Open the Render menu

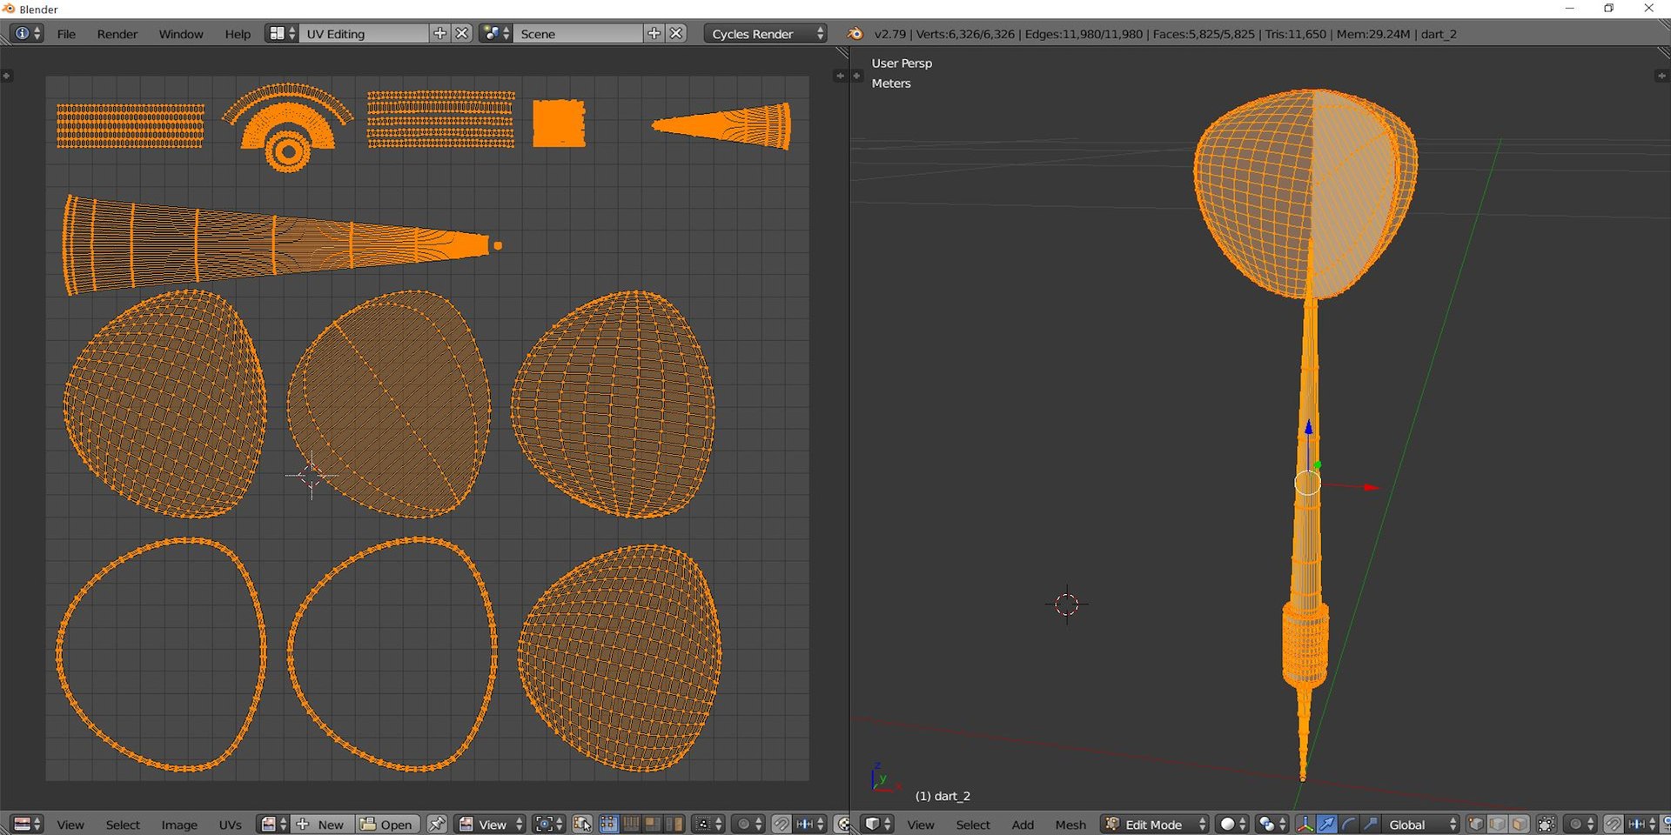pyautogui.click(x=117, y=34)
